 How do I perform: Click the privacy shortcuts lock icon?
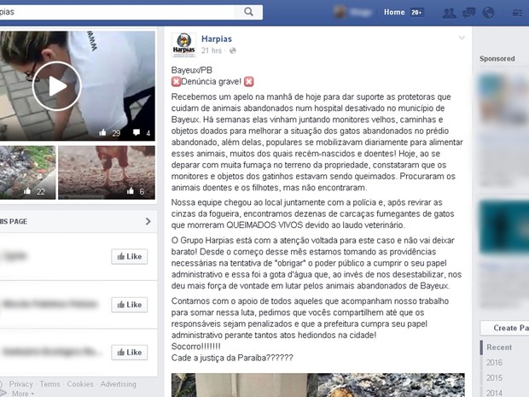point(517,13)
